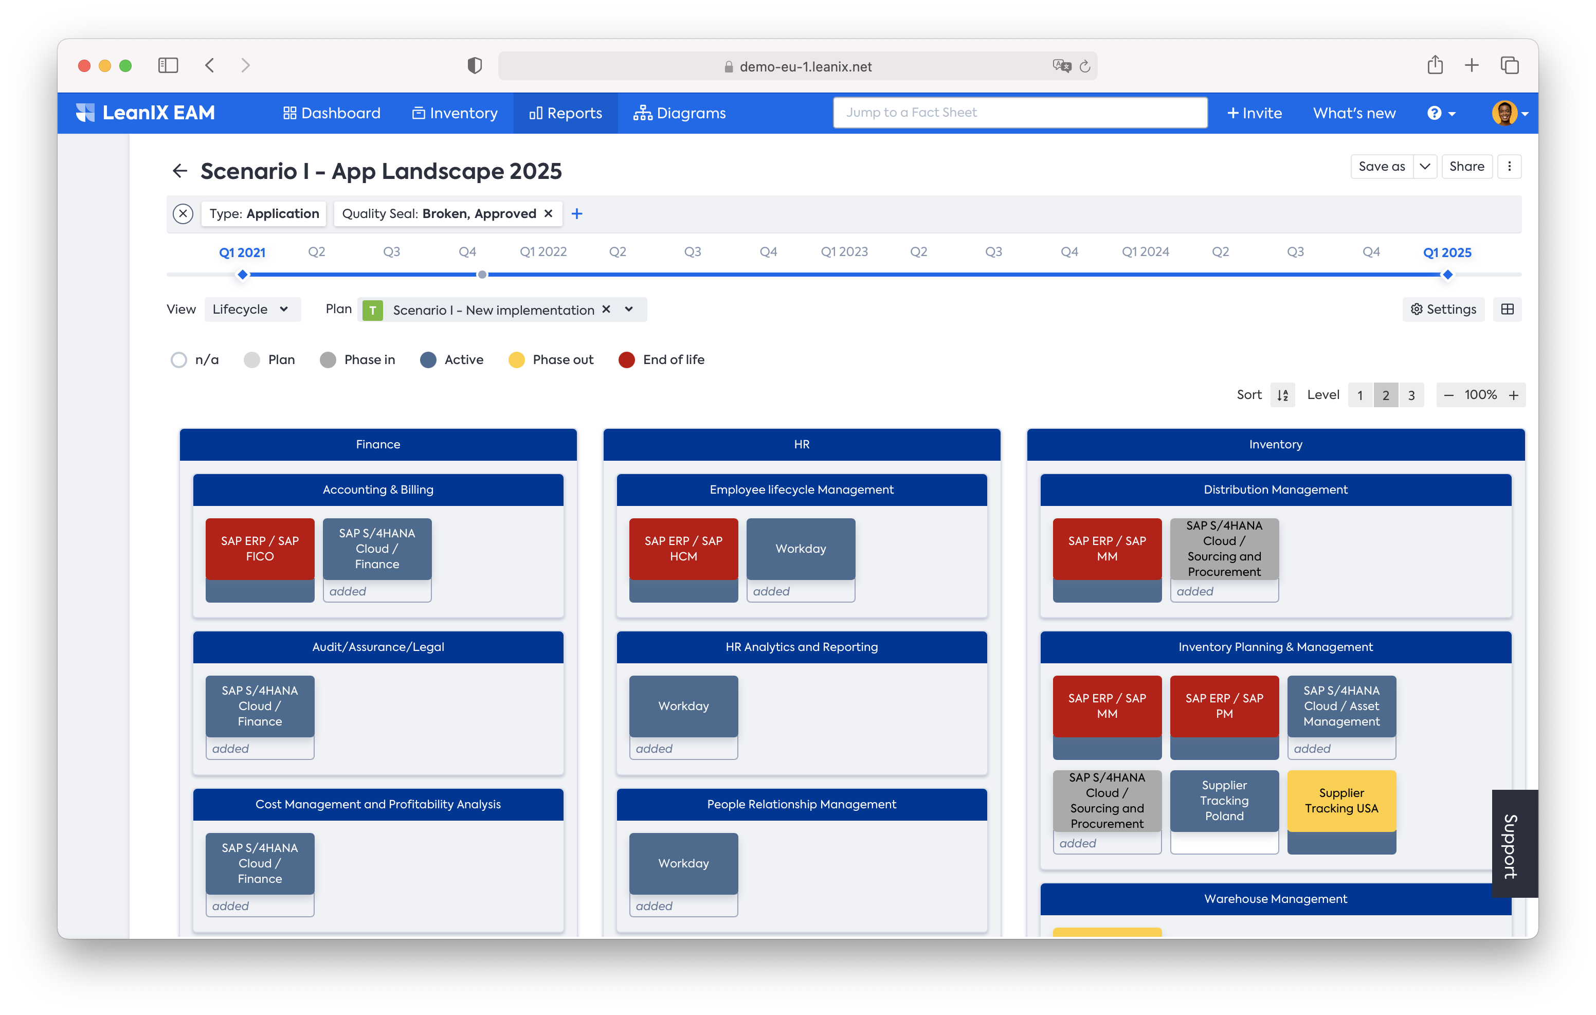This screenshot has width=1596, height=1015.
Task: Click the Q1 2021 timeline start handle
Action: tap(243, 275)
